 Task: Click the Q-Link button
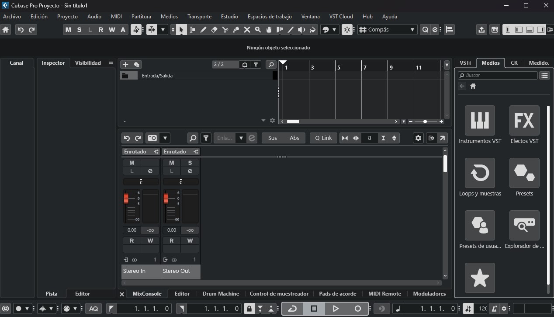coord(323,138)
